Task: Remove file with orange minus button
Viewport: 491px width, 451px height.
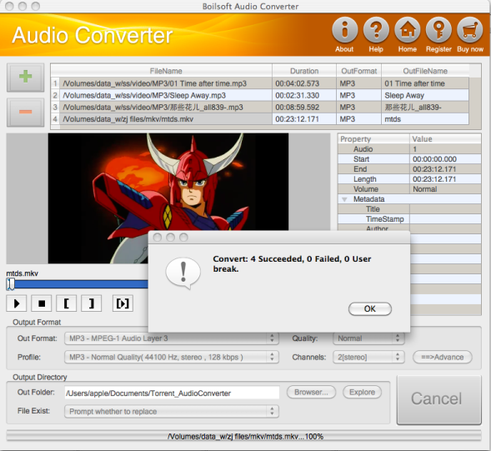Action: [25, 112]
